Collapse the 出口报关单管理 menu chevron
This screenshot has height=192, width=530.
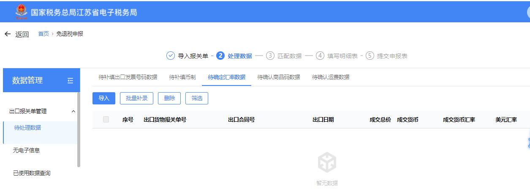tap(73, 112)
